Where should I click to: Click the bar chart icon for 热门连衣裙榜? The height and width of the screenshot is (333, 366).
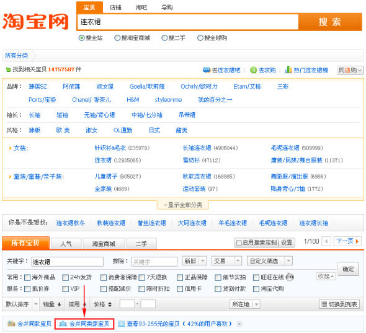tap(288, 69)
